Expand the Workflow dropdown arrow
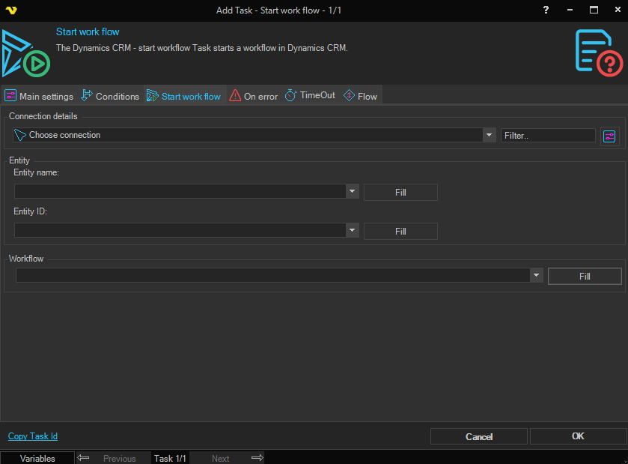This screenshot has width=628, height=464. click(536, 276)
